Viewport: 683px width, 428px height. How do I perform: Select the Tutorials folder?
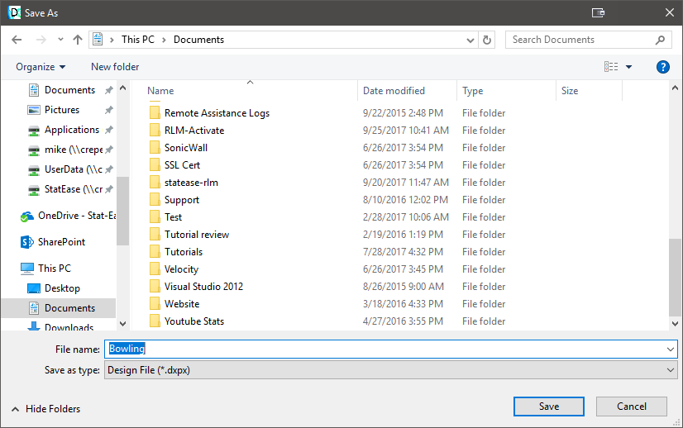pos(183,252)
